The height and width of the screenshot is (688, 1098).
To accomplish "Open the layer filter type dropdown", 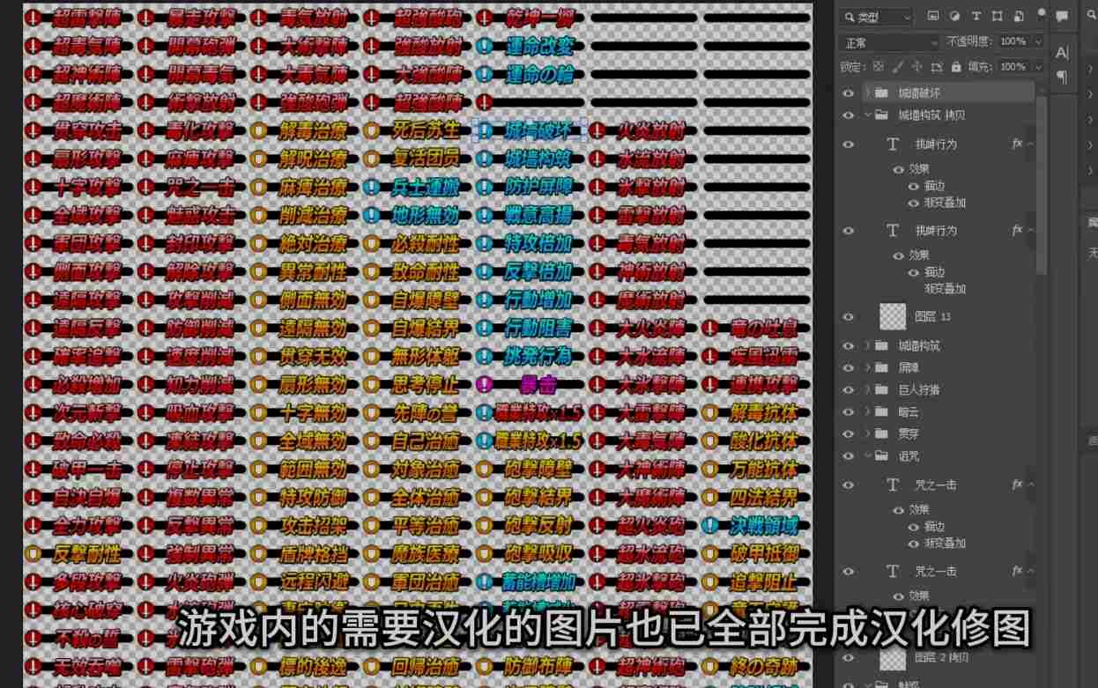I will click(x=876, y=17).
